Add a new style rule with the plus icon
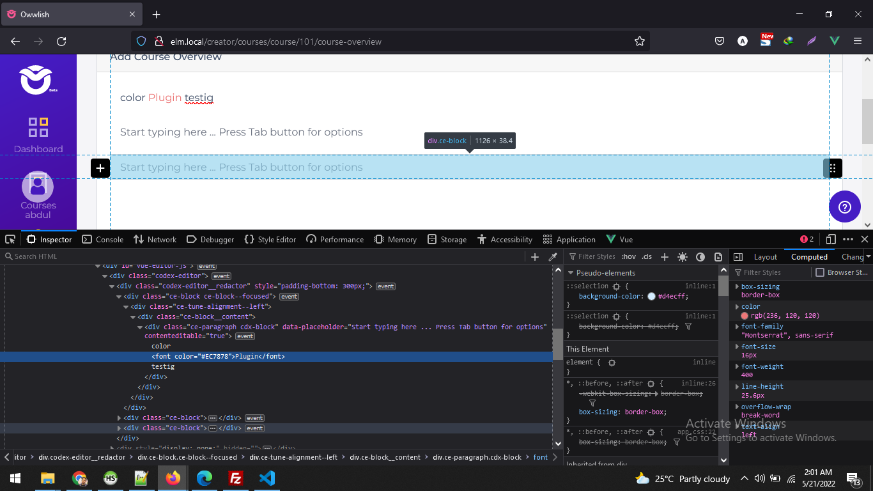Screen dimensions: 873x491 click(665, 256)
